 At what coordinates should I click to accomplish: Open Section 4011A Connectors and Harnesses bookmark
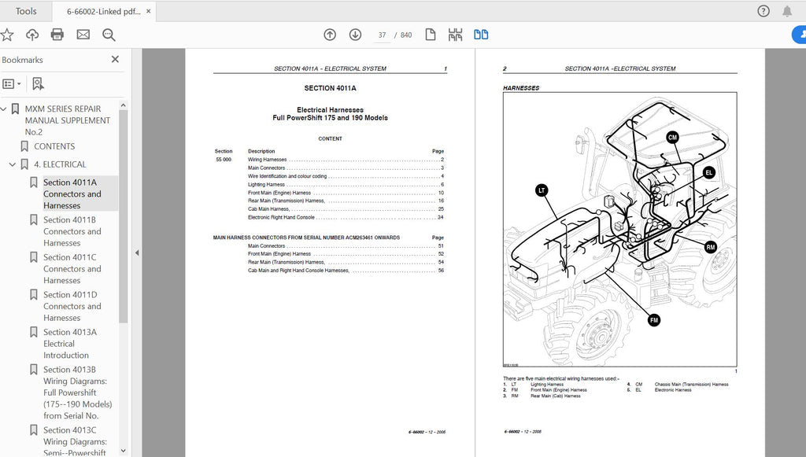tap(72, 193)
